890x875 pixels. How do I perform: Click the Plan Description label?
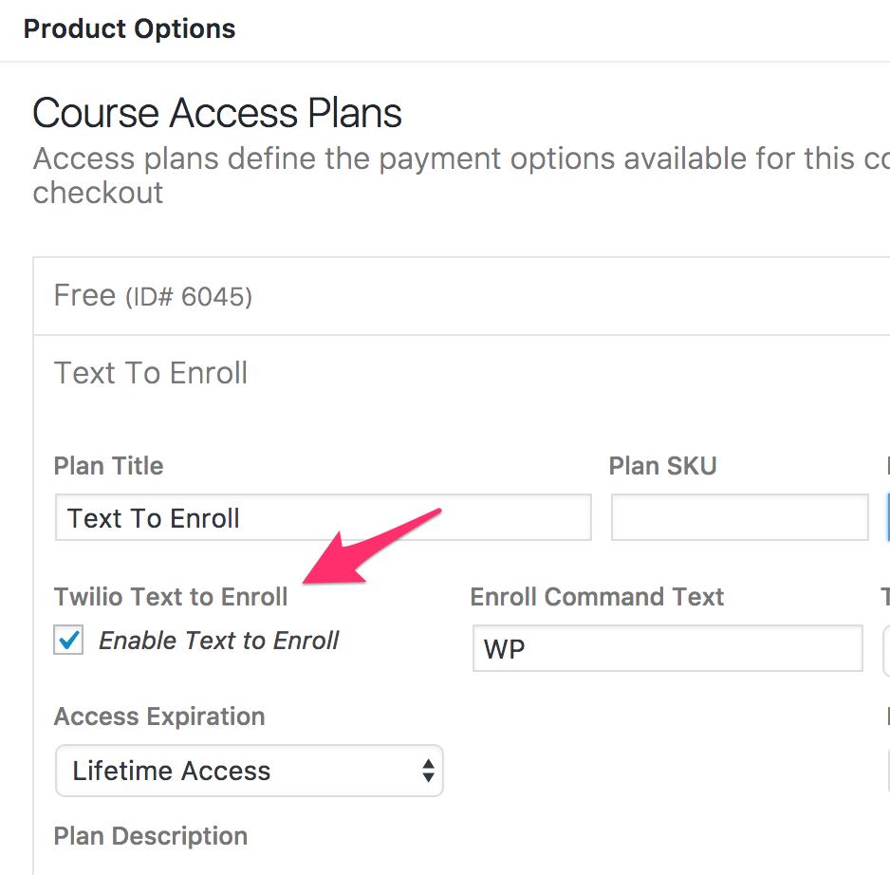[151, 836]
